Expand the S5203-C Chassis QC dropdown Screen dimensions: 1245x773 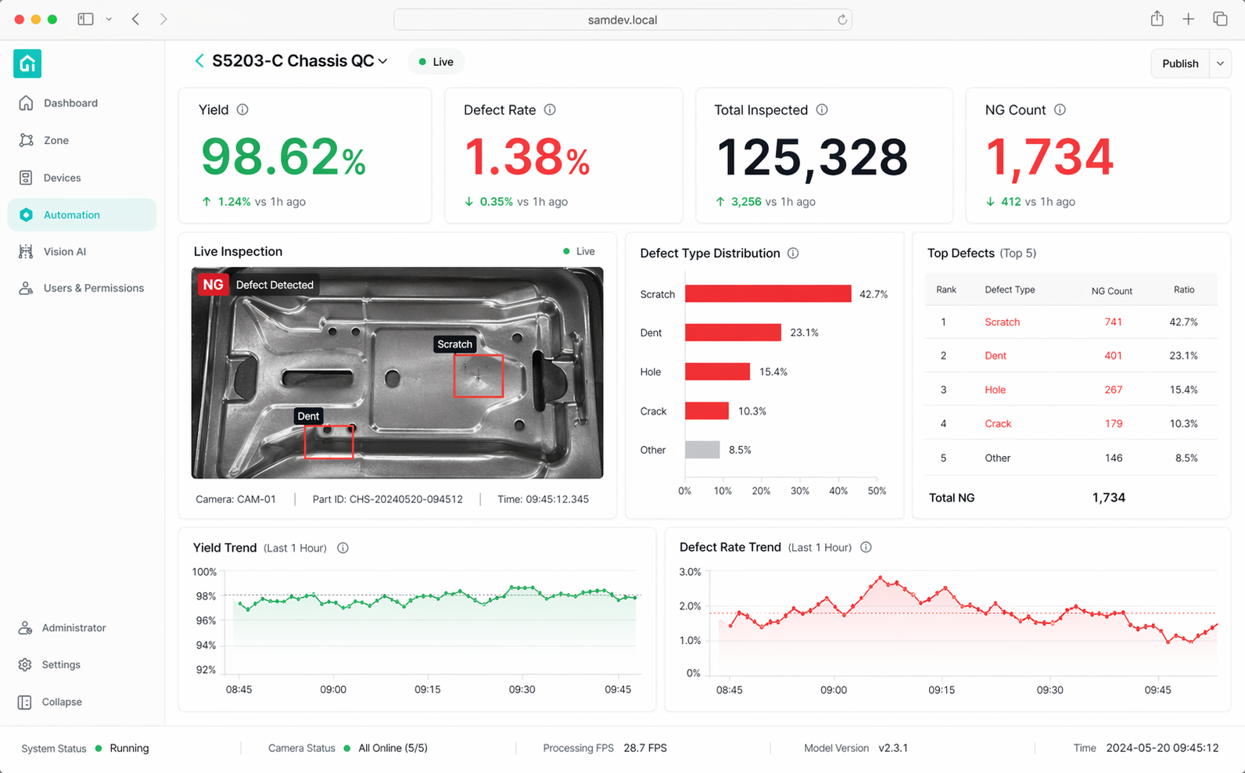tap(382, 61)
